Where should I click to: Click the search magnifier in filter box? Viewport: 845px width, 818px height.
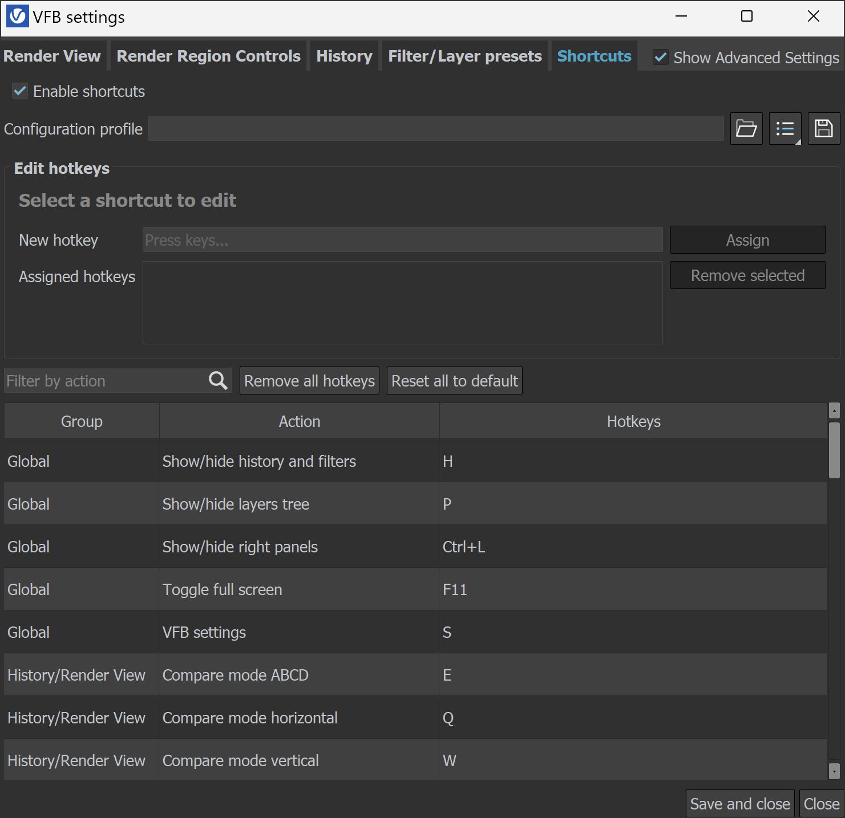pos(218,380)
